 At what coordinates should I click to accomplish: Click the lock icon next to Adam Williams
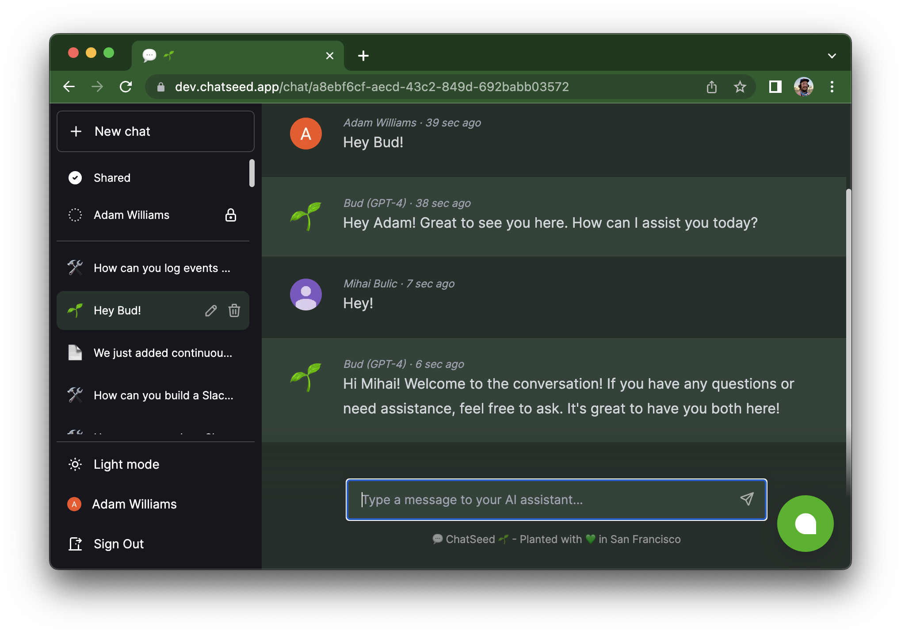[x=231, y=215]
